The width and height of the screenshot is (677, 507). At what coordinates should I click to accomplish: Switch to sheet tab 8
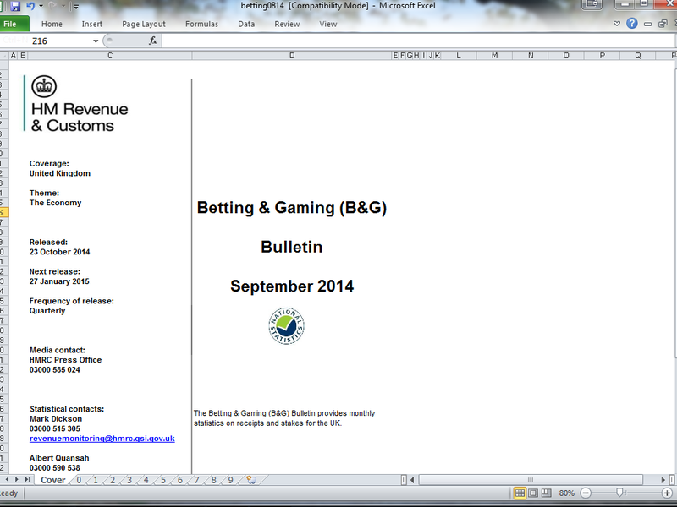(213, 480)
